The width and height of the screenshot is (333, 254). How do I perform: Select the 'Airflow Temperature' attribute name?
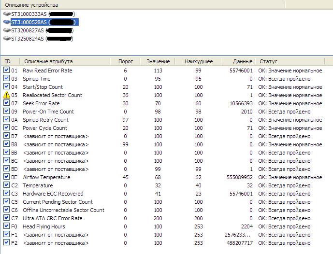46,177
